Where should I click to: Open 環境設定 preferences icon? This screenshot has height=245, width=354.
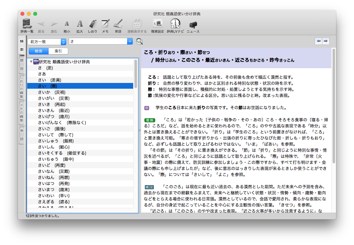(157, 24)
